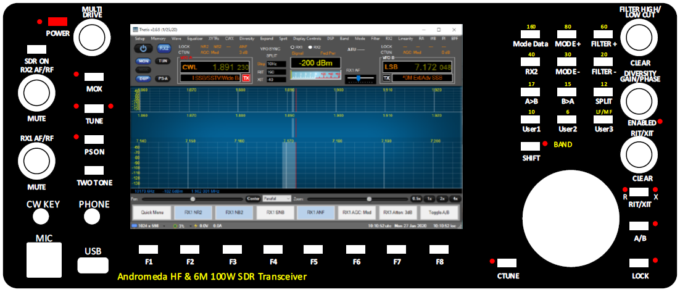Click the Center pan button
The image size is (680, 292).
coord(253,199)
